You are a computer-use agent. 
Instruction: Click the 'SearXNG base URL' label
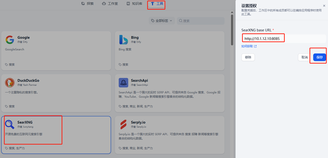[256, 30]
